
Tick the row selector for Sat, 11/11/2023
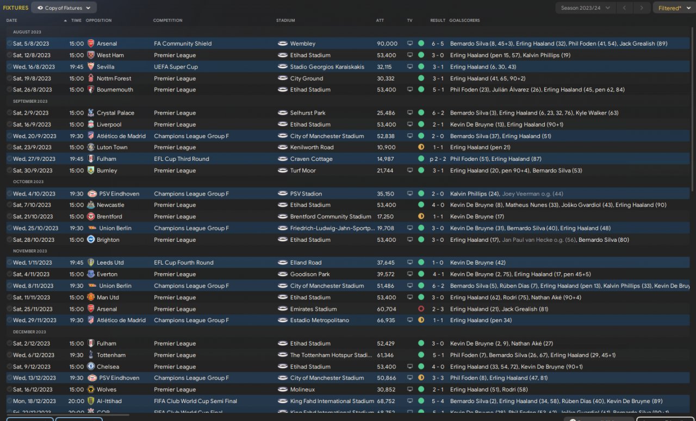pos(9,297)
